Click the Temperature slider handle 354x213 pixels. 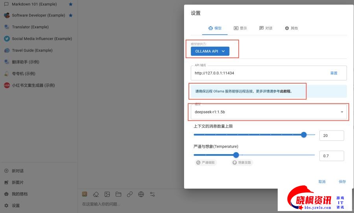236,155
